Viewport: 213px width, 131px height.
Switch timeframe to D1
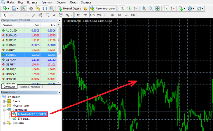[x=120, y=15]
